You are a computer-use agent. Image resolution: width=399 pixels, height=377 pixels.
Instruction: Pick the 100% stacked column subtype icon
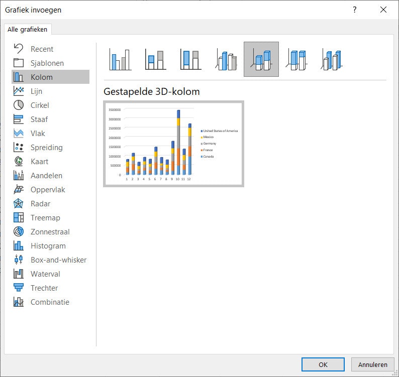(x=190, y=59)
